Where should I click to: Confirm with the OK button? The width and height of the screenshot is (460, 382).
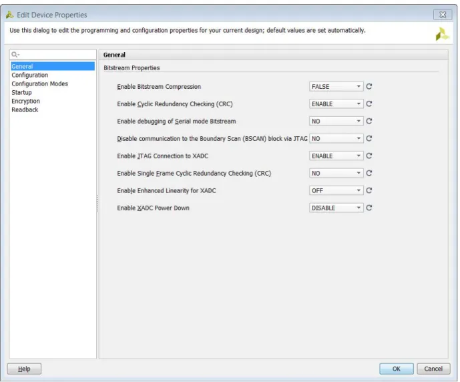pyautogui.click(x=397, y=369)
